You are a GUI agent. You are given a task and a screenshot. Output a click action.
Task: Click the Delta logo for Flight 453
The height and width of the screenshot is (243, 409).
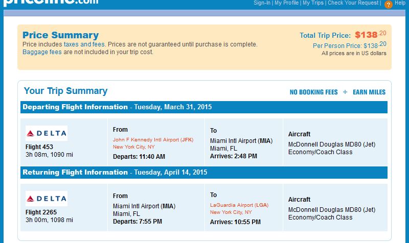pos(47,134)
